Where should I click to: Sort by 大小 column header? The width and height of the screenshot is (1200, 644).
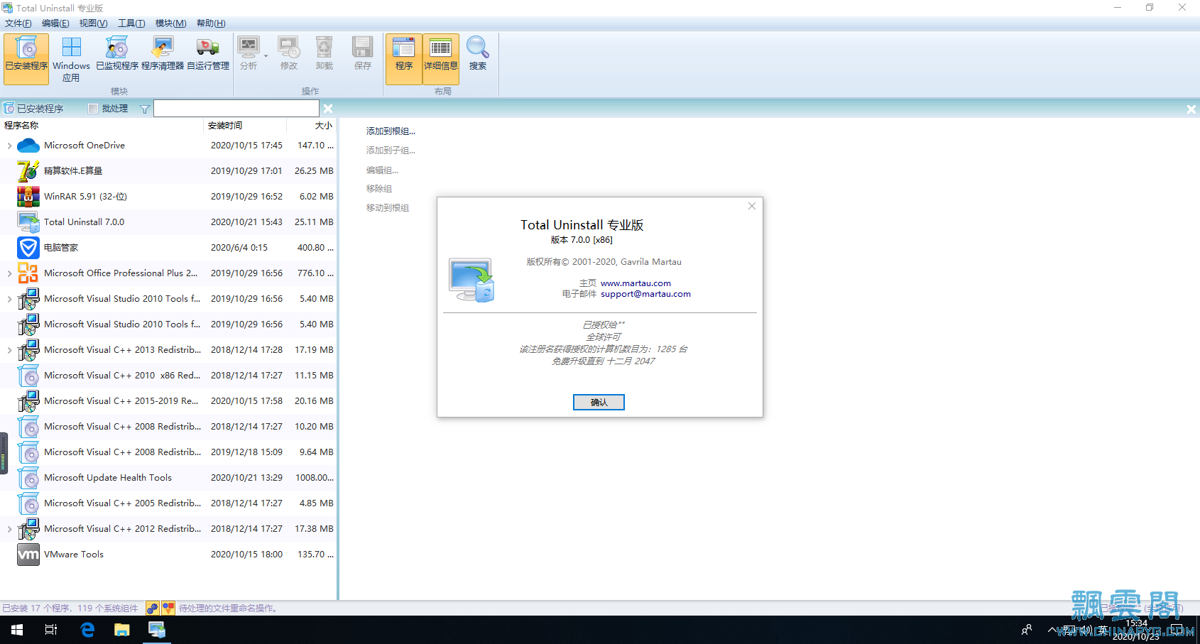[312, 126]
